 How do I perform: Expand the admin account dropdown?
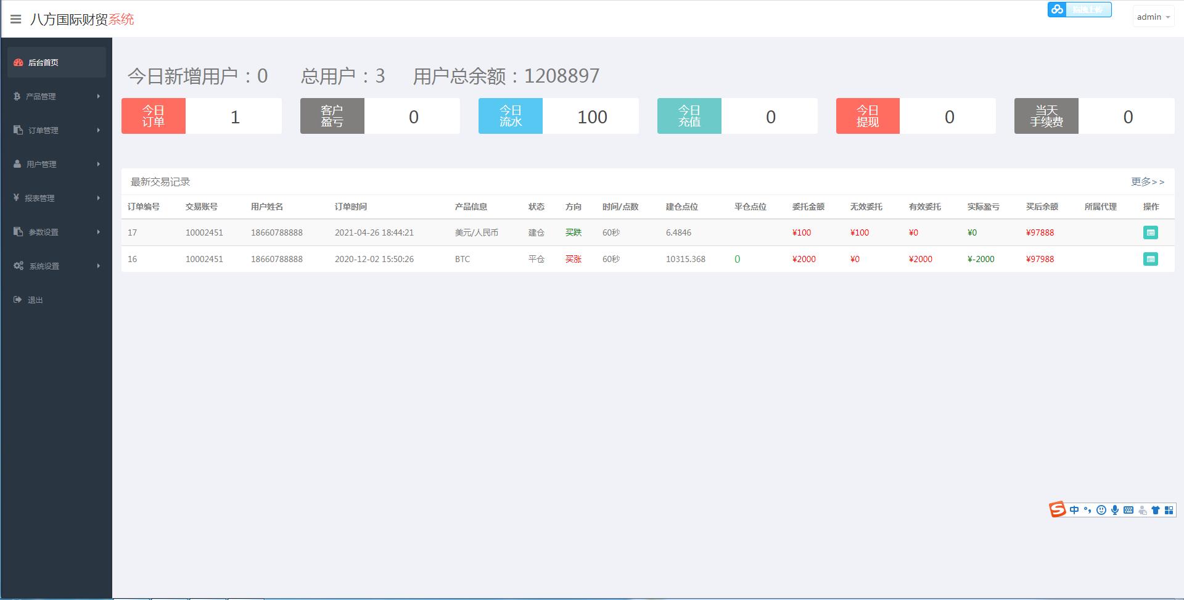pos(1152,16)
